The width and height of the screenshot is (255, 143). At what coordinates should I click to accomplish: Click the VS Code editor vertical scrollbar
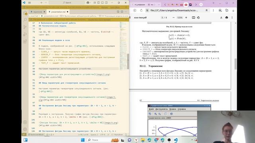click(128, 61)
